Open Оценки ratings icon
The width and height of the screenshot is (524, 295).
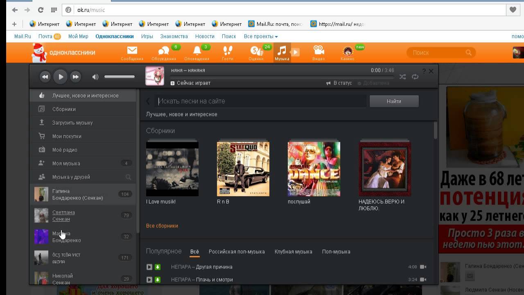tap(256, 51)
